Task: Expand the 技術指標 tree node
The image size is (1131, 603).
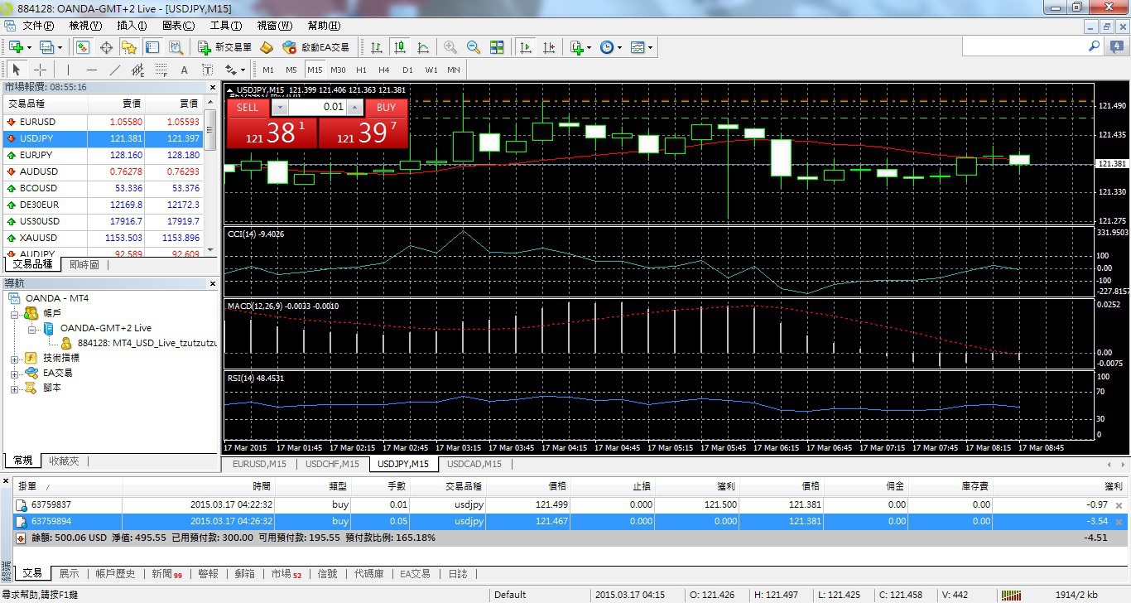Action: coord(14,358)
